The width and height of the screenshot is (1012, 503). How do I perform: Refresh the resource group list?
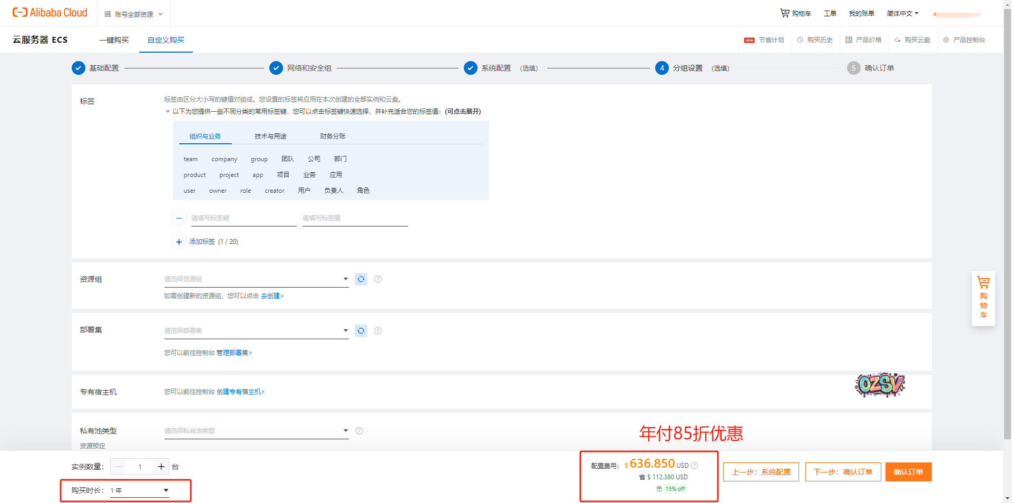tap(361, 279)
